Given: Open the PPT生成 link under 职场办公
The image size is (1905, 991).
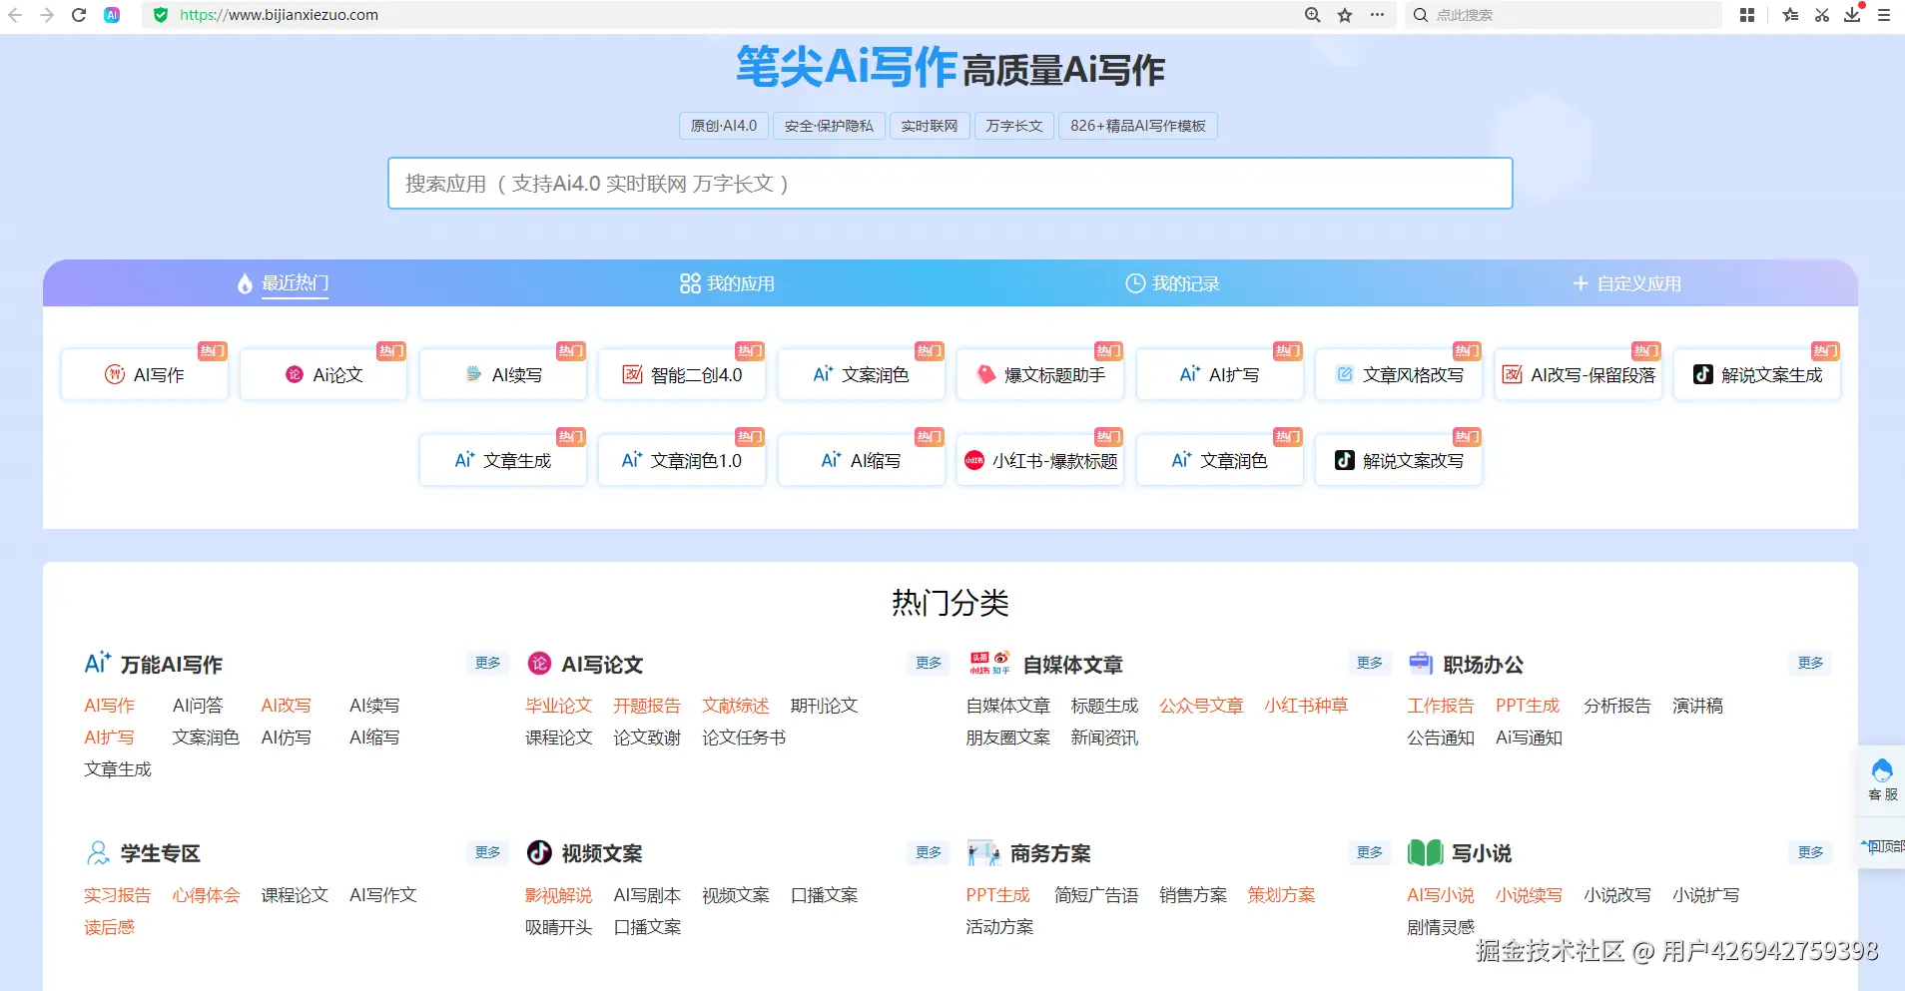Looking at the screenshot, I should click(1528, 706).
